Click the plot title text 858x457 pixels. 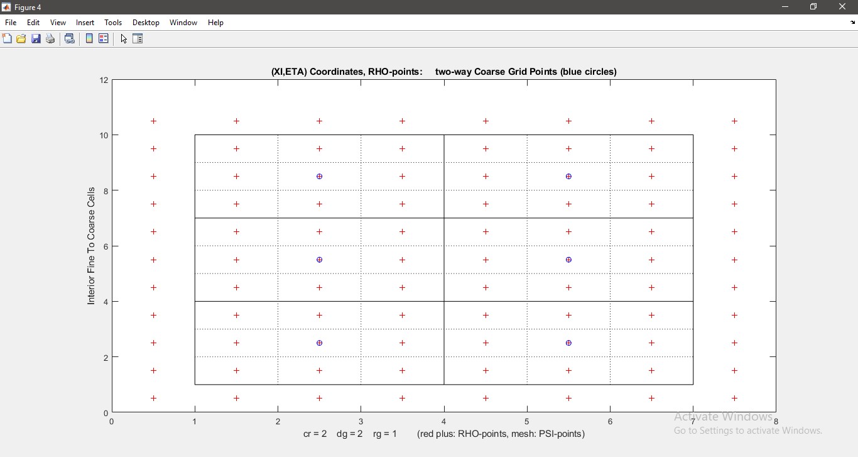[x=443, y=72]
